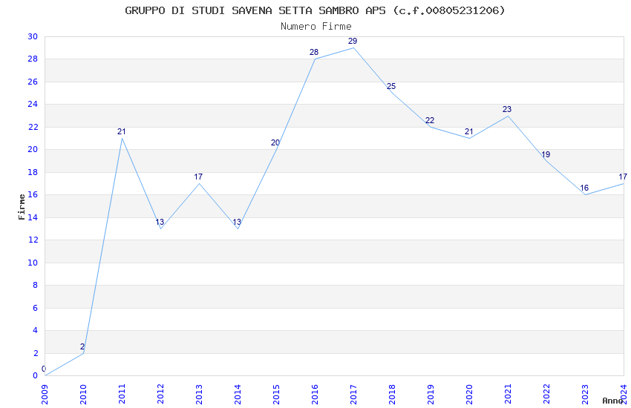Click the data label 17 above 2024
This screenshot has height=408, width=631.
click(623, 177)
